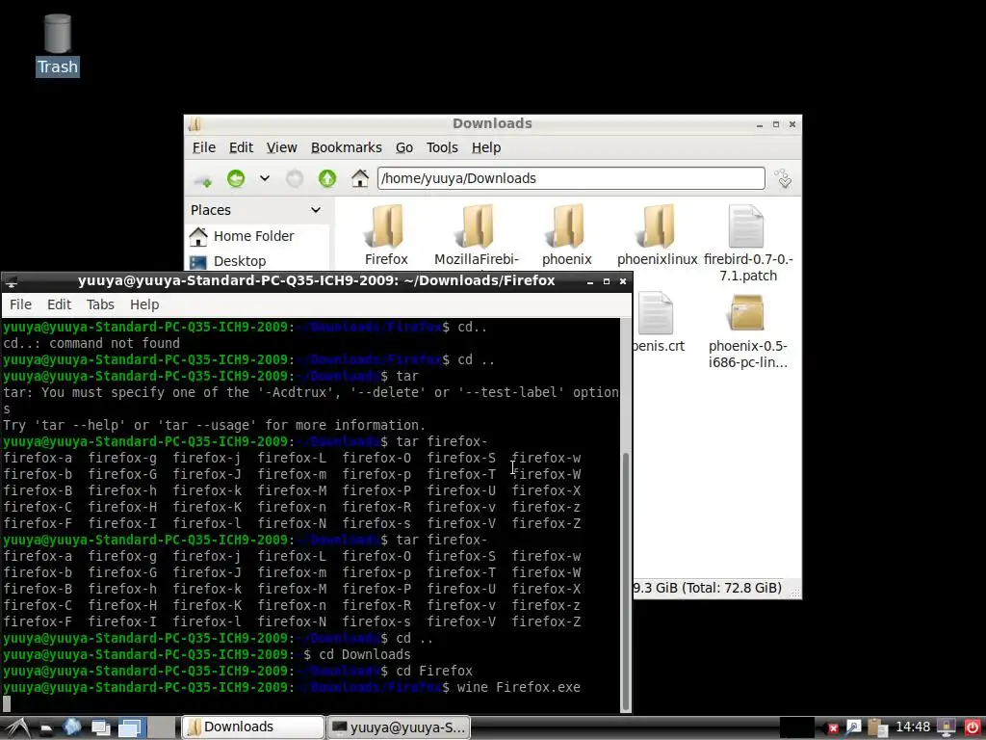
Task: Click the iconify all windows taskbar icon
Action: (100, 728)
